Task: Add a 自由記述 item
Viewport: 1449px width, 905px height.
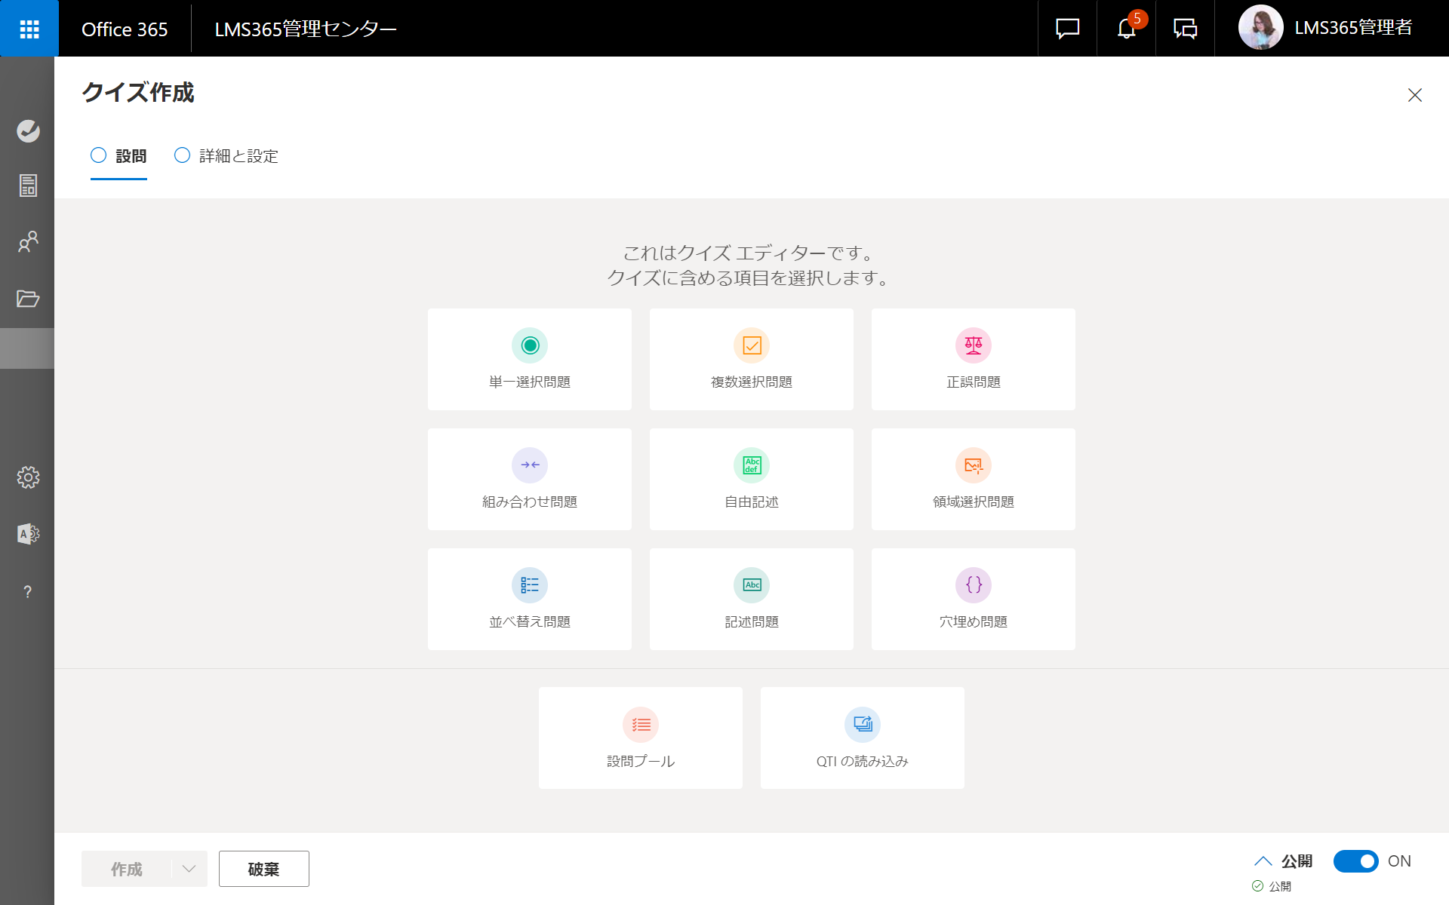Action: coord(752,479)
